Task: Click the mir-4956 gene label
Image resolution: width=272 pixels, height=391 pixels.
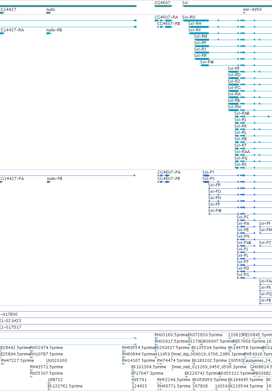Action: 253,10
